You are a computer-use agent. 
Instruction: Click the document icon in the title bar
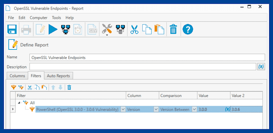(8, 8)
